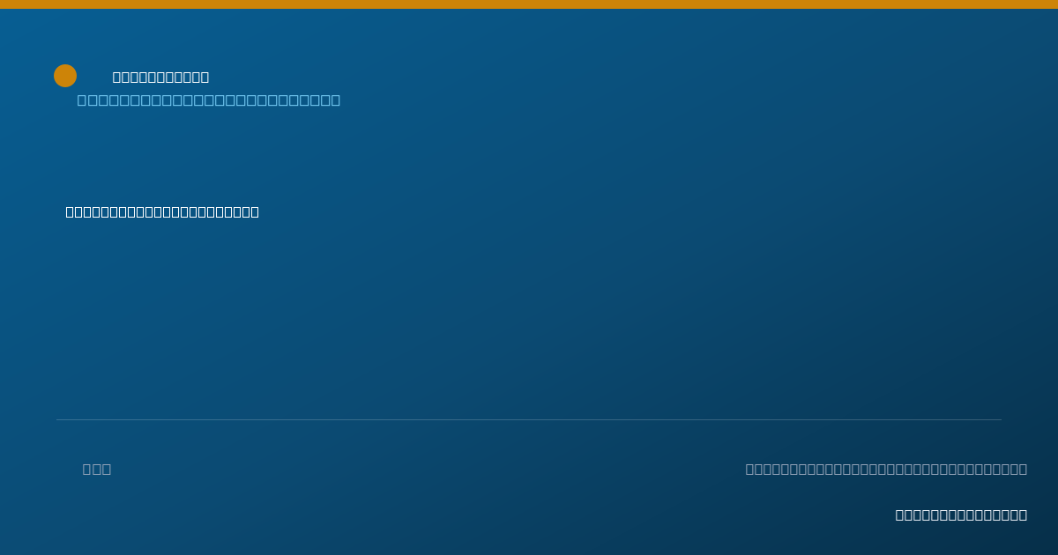Select the long gray footer text line
Image resolution: width=1058 pixels, height=555 pixels.
click(886, 470)
